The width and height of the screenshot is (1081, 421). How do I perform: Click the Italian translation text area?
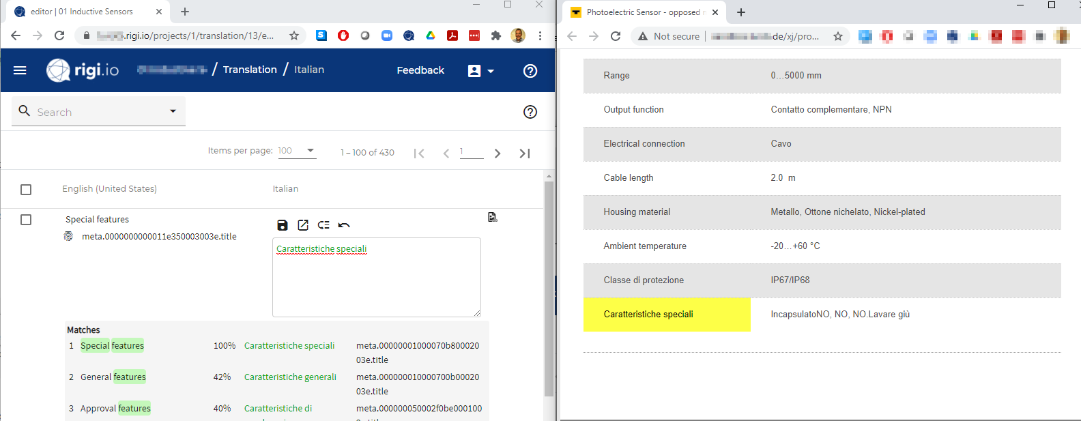377,277
